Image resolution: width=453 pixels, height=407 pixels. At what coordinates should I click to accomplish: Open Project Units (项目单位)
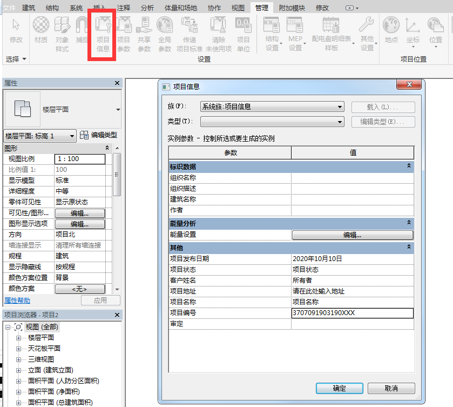pos(244,34)
